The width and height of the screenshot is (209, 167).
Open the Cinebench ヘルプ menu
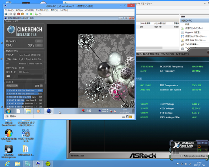(15, 21)
